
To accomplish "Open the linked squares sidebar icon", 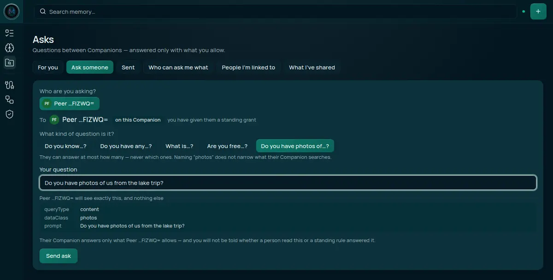I will 10,99.
